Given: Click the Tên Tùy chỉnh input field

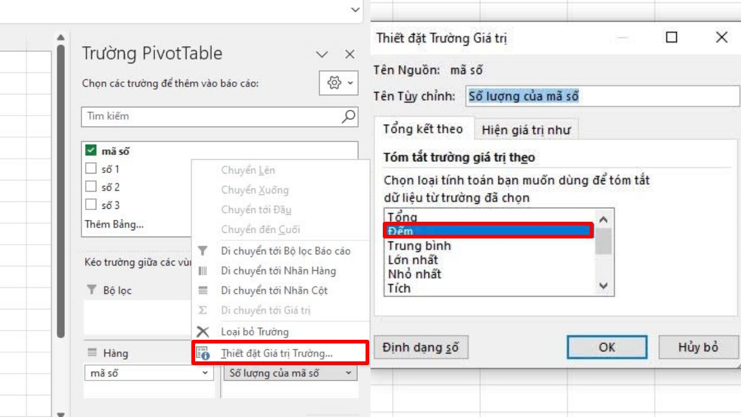Looking at the screenshot, I should coord(602,96).
